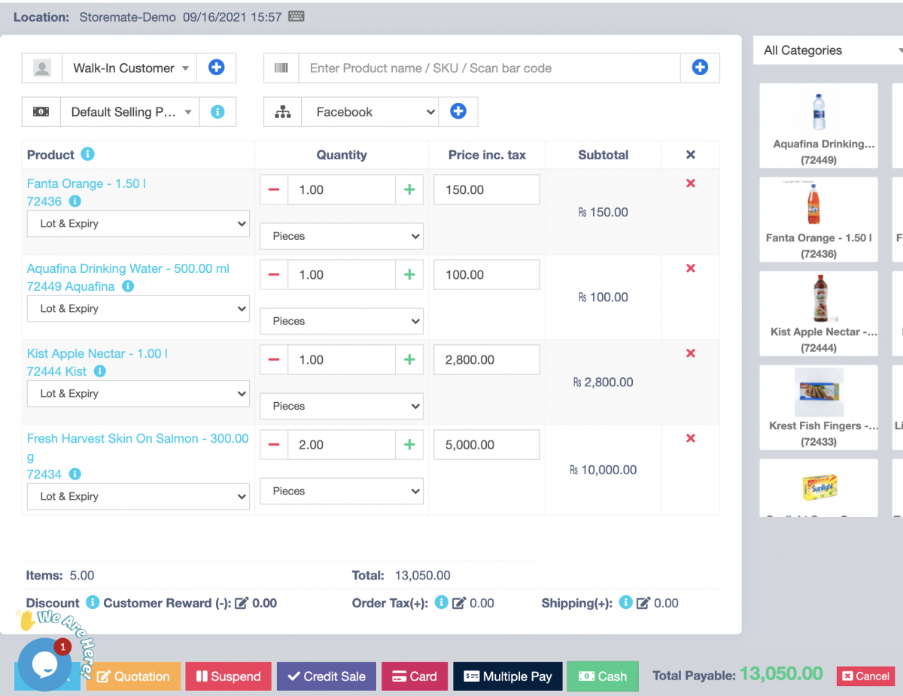
Task: Click info icon beside Shipping label
Action: [625, 602]
